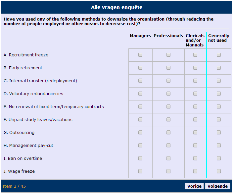Check Managers for Outsourcing
The image size is (233, 193).
140,133
